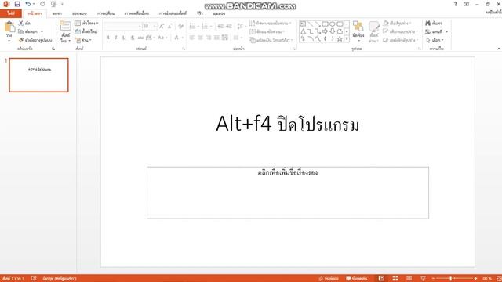Click the Undo arrow icon
Image resolution: width=502 pixels, height=282 pixels.
click(x=28, y=4)
